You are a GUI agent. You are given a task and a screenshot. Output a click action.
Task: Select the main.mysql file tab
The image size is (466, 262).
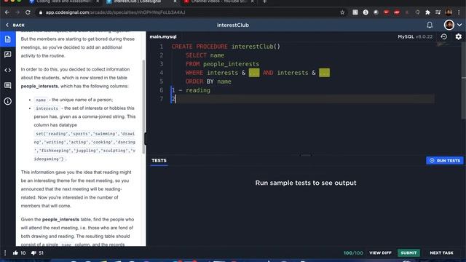tap(163, 37)
